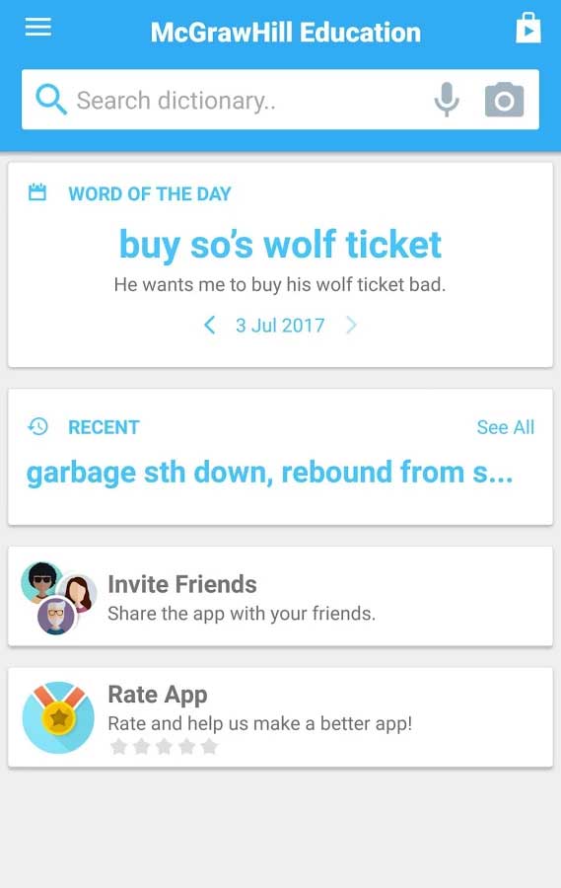The width and height of the screenshot is (561, 888).
Task: Open See All recent searches
Action: pos(506,427)
